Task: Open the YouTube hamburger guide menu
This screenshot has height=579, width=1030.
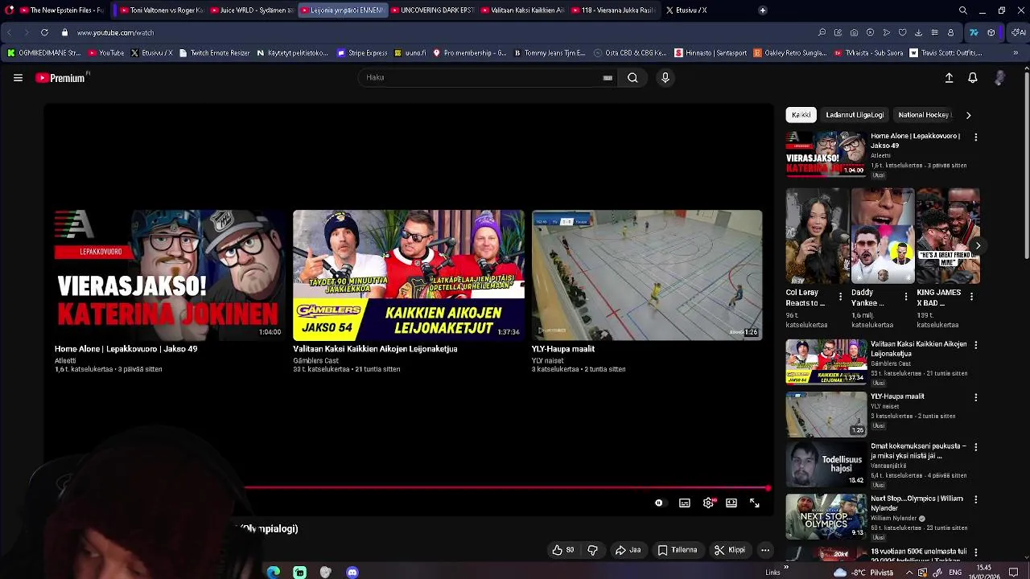Action: [18, 78]
